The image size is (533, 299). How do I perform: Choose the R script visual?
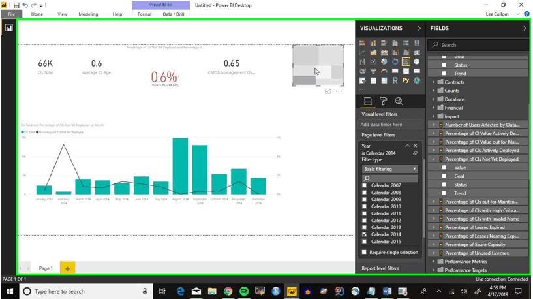(x=395, y=80)
